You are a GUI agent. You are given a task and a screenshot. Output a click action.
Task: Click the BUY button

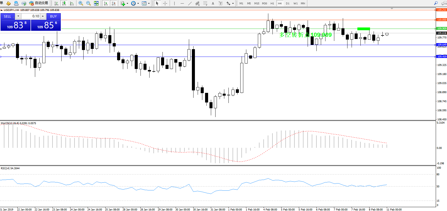point(53,16)
